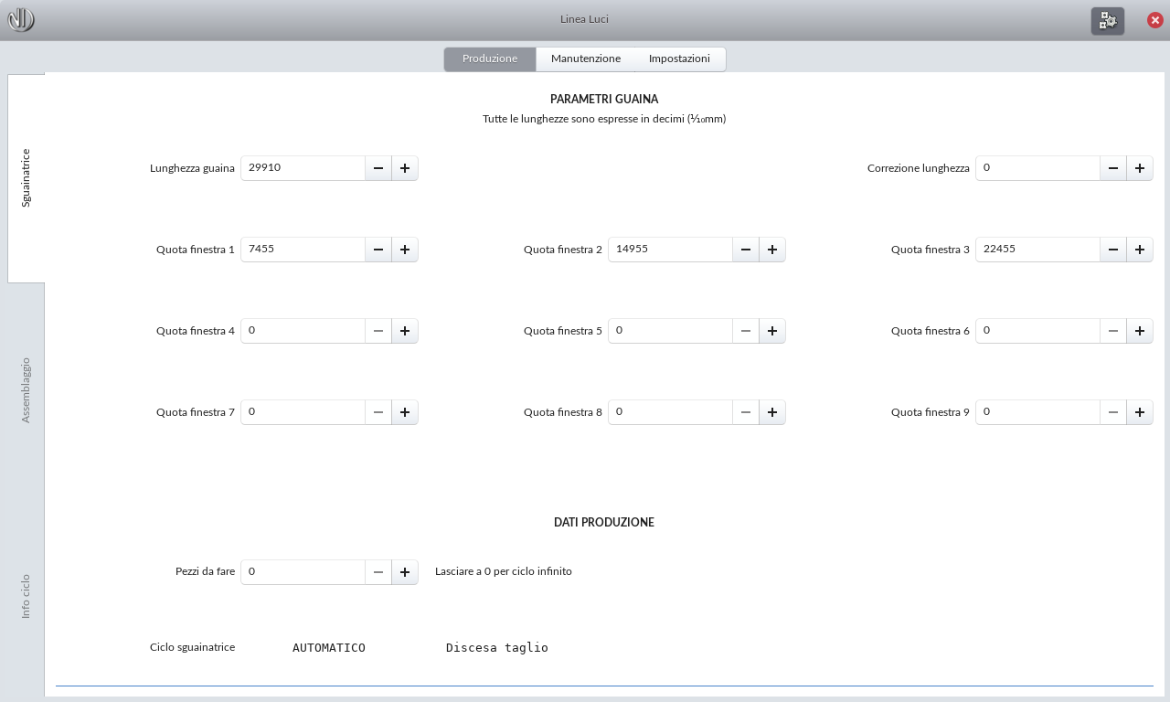Click plus button for Quota finestra 5
This screenshot has height=702, width=1170.
(772, 331)
